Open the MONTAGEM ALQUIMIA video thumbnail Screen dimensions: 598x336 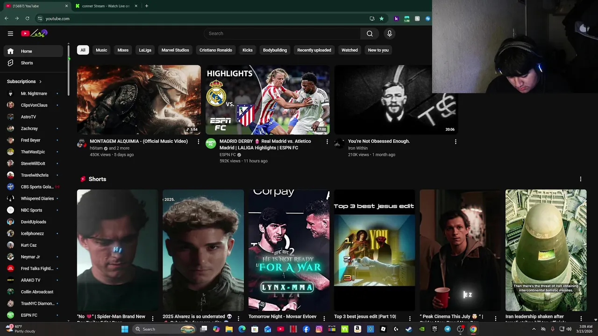coord(139,100)
